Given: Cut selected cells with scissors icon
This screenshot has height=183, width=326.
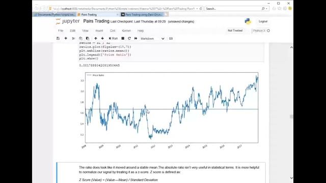Looking at the screenshot, I should pyautogui.click(x=73, y=39).
